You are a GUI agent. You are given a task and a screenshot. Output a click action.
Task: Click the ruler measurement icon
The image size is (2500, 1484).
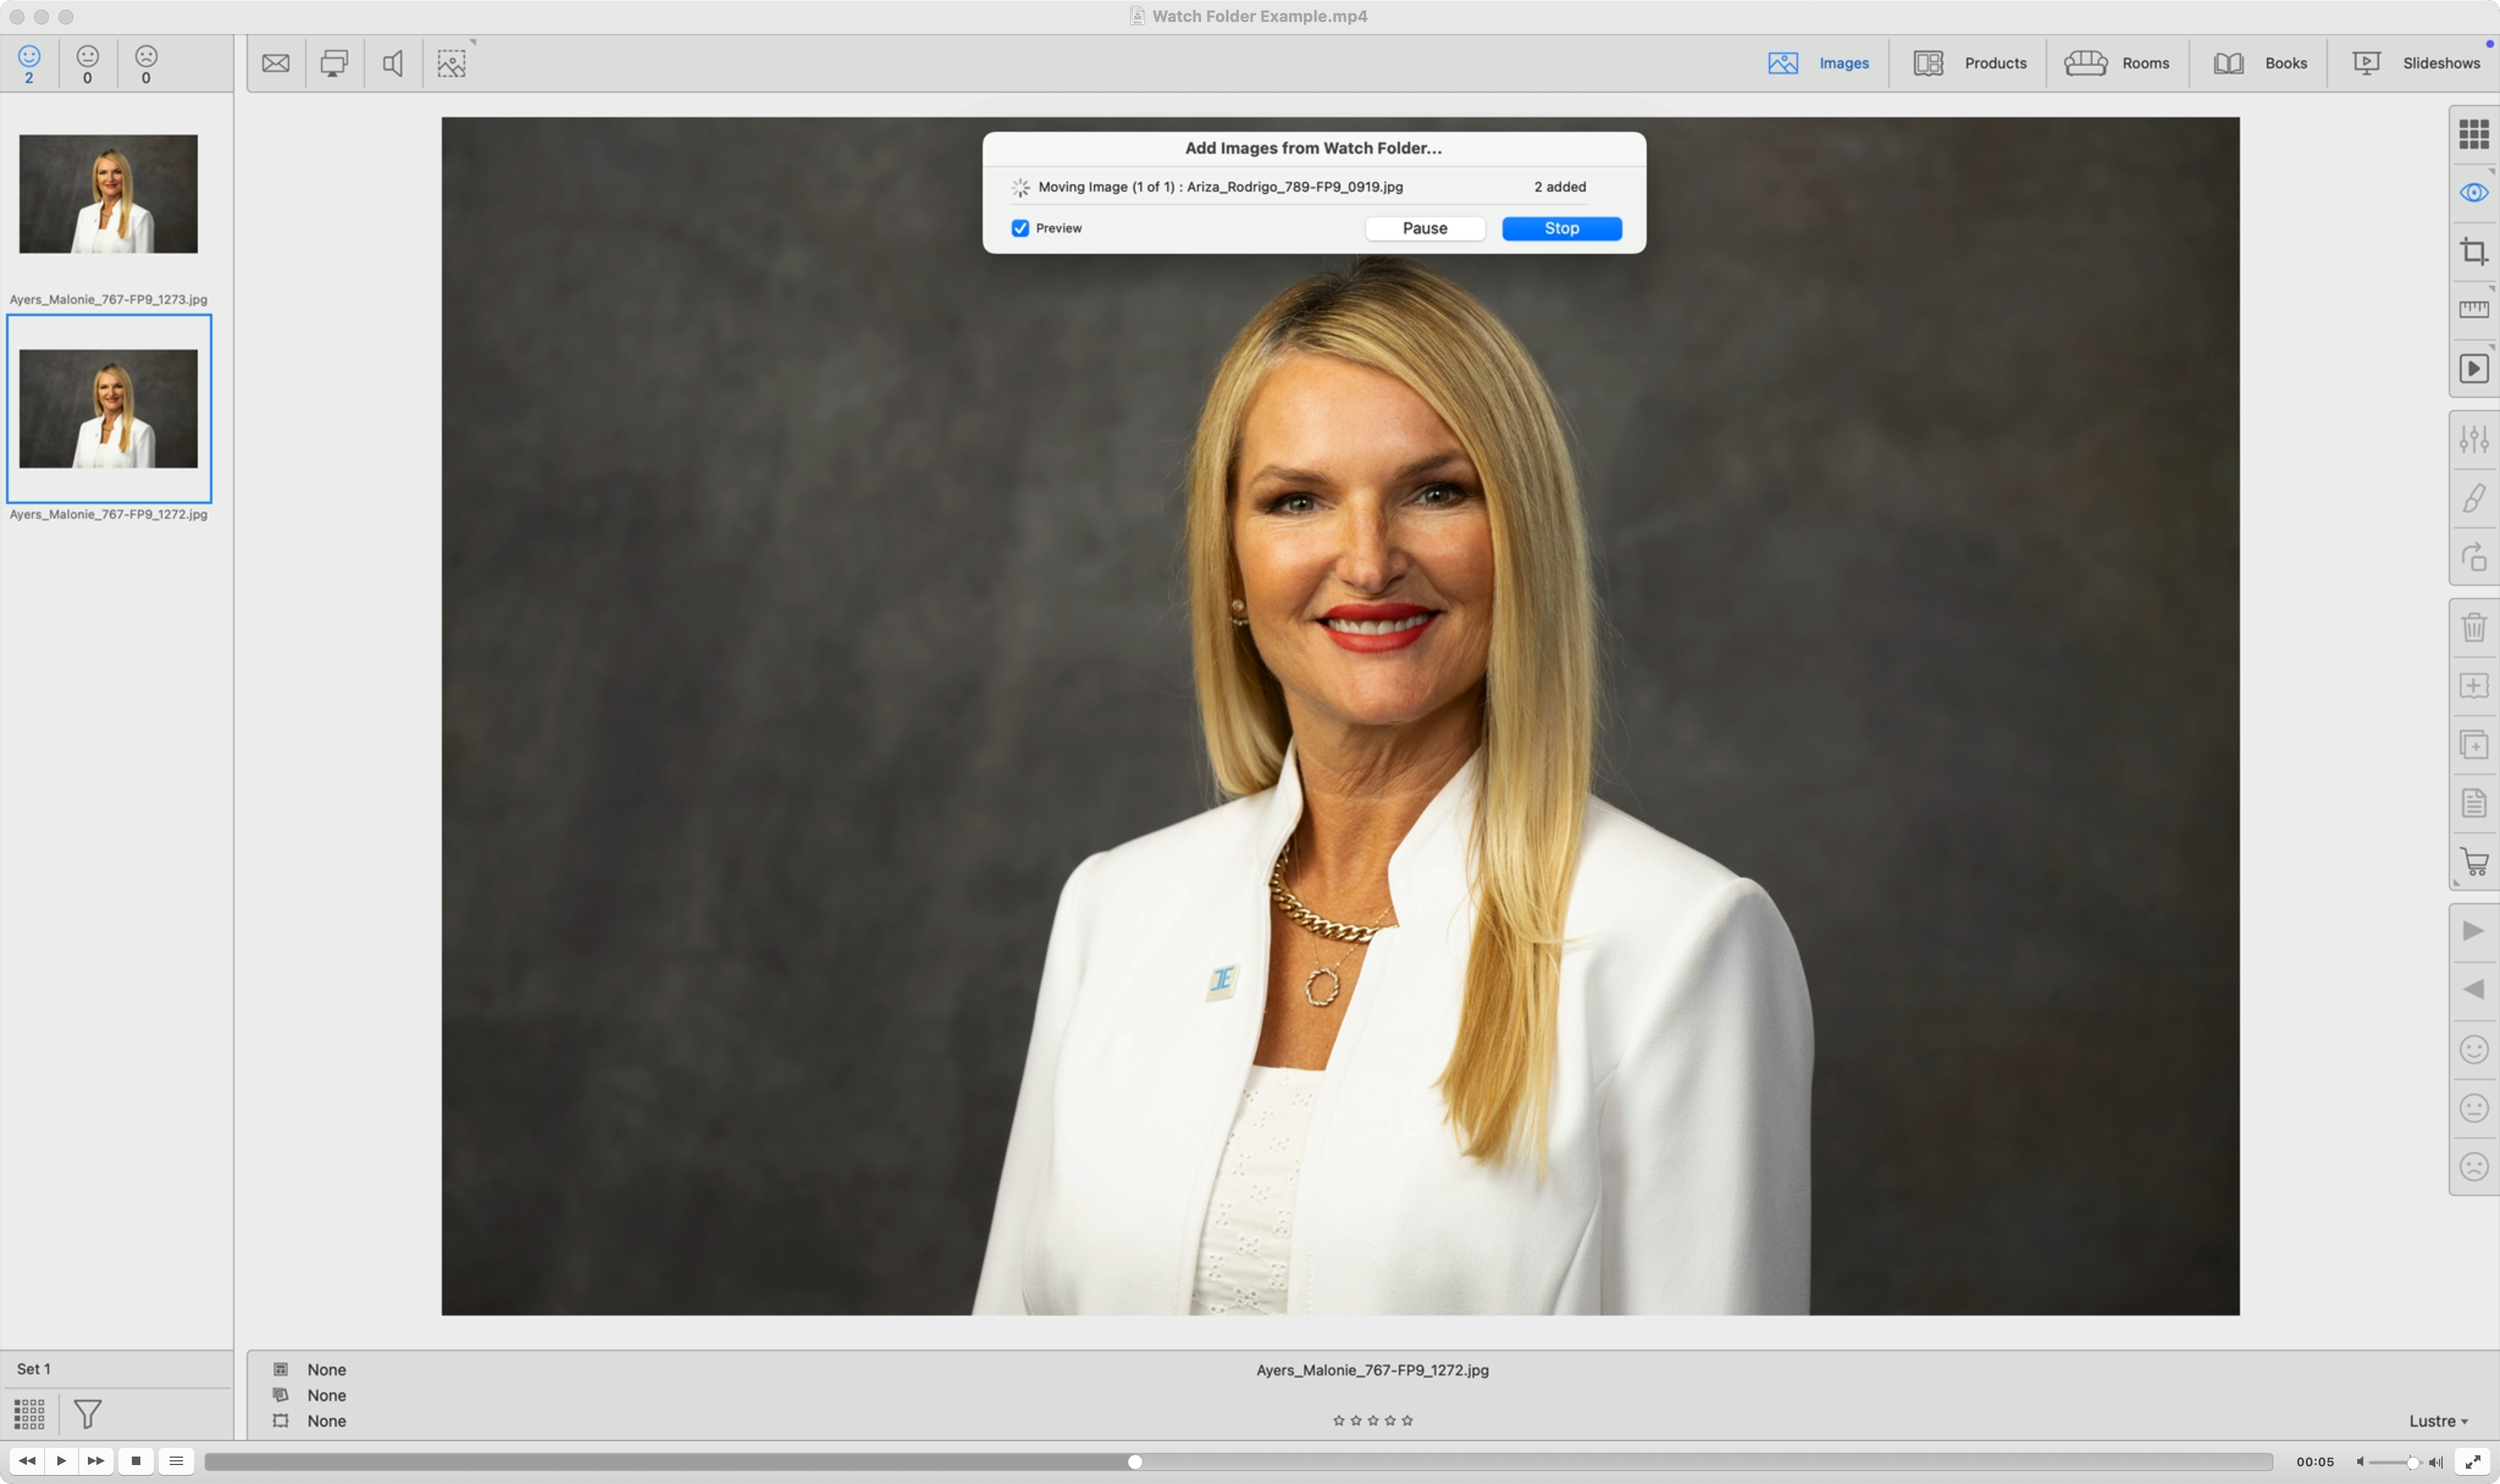[x=2473, y=310]
